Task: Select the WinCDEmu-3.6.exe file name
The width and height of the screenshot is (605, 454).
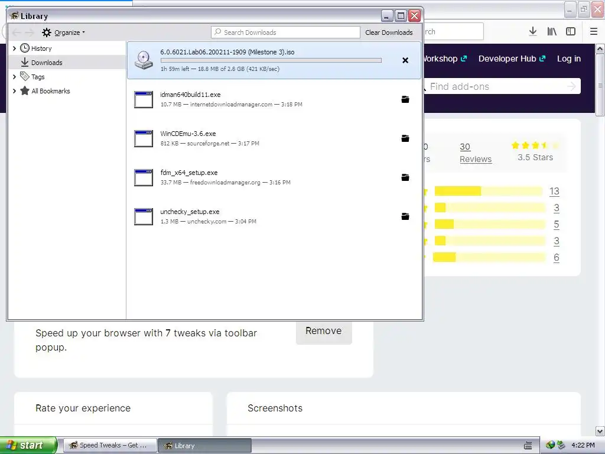Action: (188, 134)
